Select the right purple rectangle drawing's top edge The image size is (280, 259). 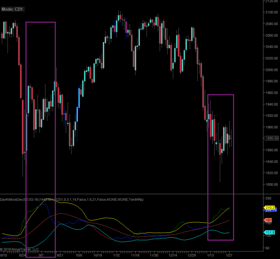pyautogui.click(x=220, y=95)
